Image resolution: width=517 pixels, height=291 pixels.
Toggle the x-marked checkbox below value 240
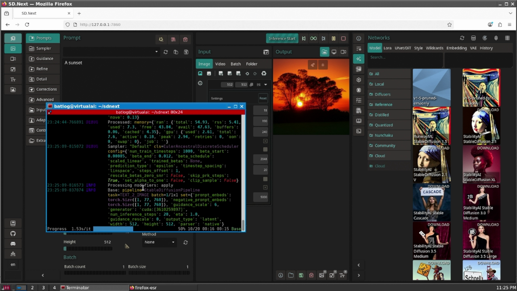[x=265, y=141]
